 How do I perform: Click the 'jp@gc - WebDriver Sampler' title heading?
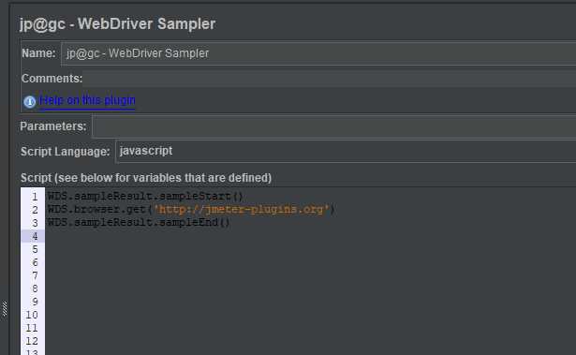tap(118, 24)
